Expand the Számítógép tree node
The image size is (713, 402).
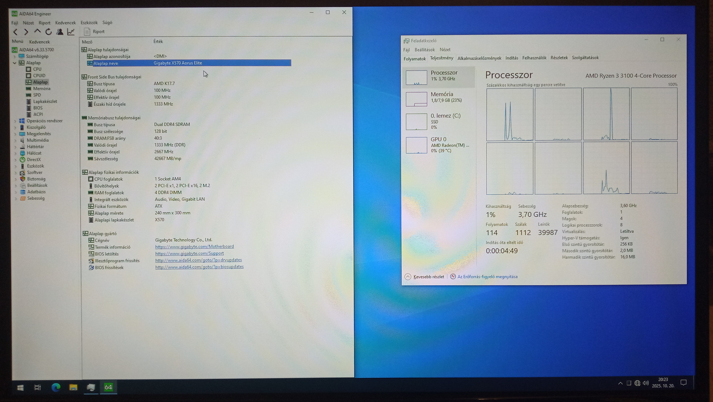[15, 57]
